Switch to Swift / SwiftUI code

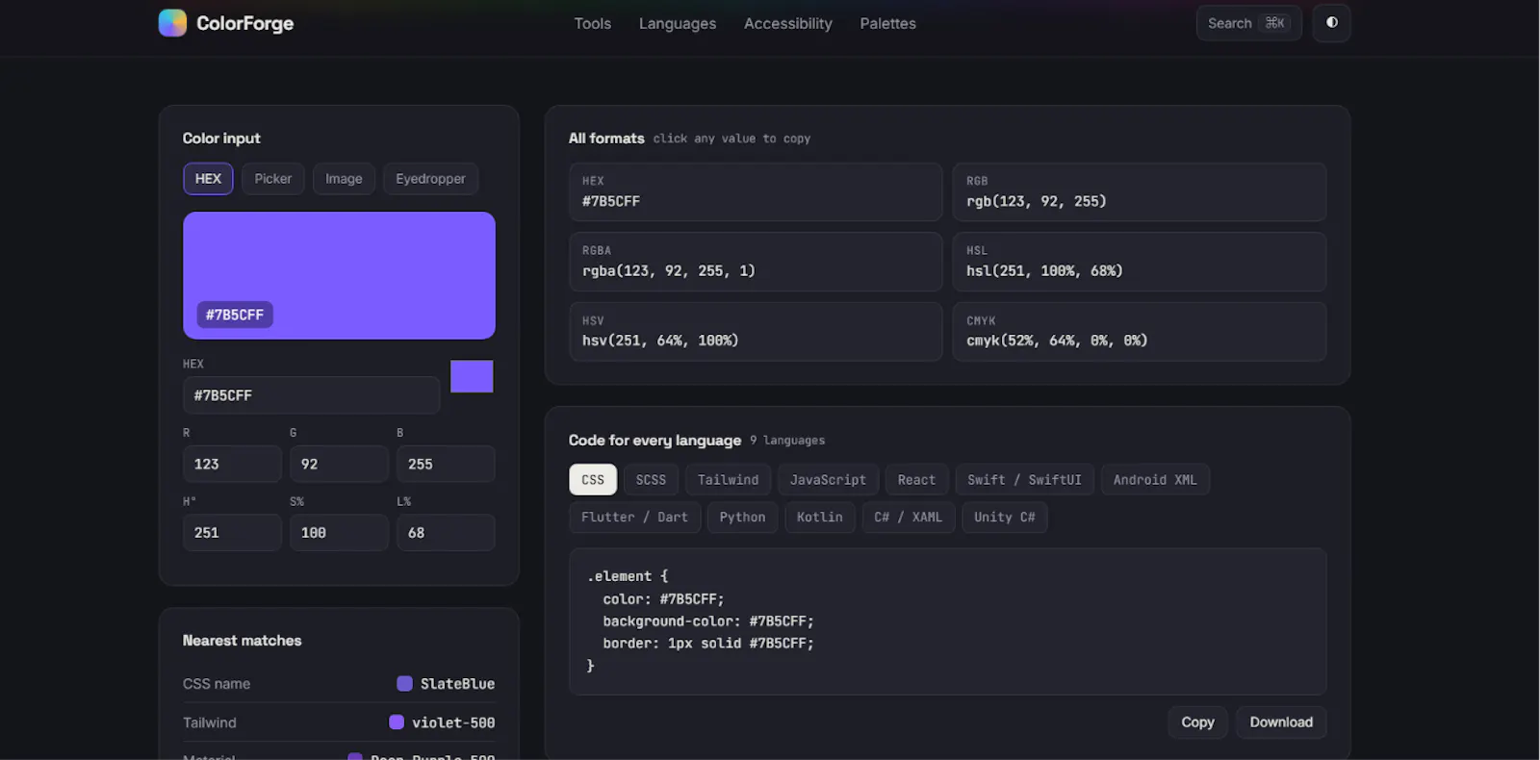click(x=1024, y=480)
